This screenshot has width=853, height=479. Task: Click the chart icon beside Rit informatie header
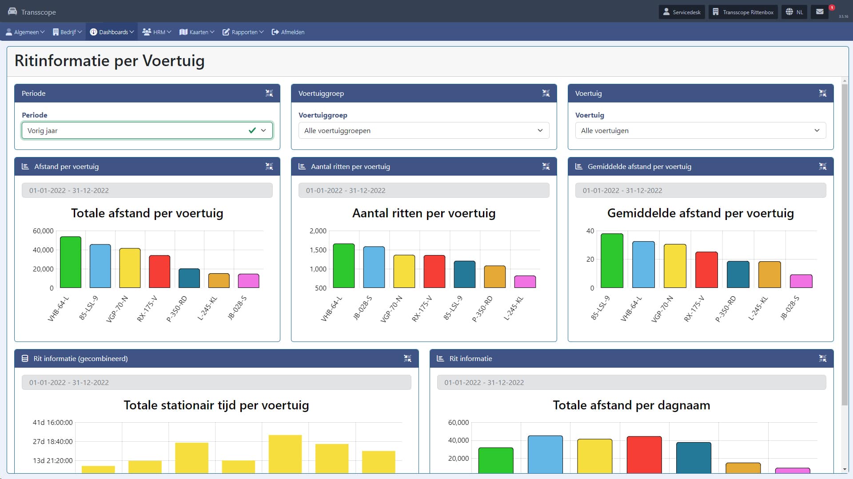pyautogui.click(x=441, y=358)
